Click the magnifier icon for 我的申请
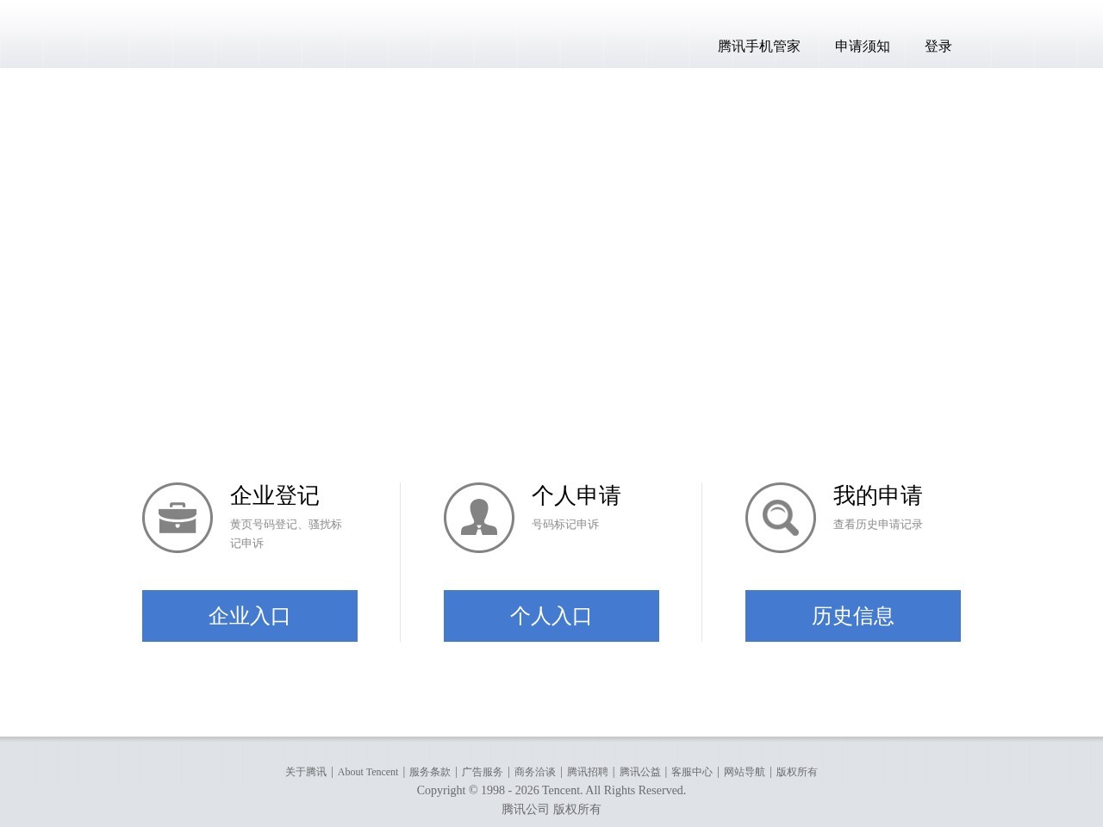 pos(781,518)
